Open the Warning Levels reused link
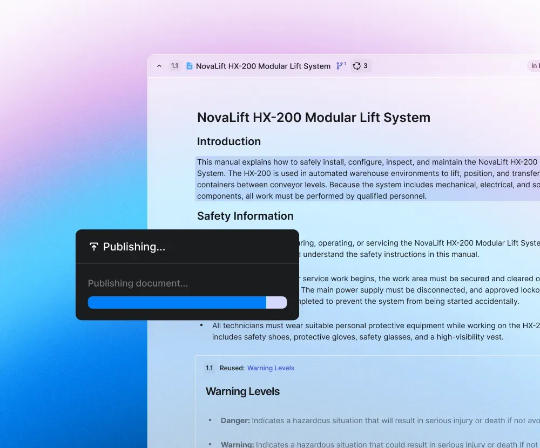The image size is (540, 448). click(x=271, y=368)
